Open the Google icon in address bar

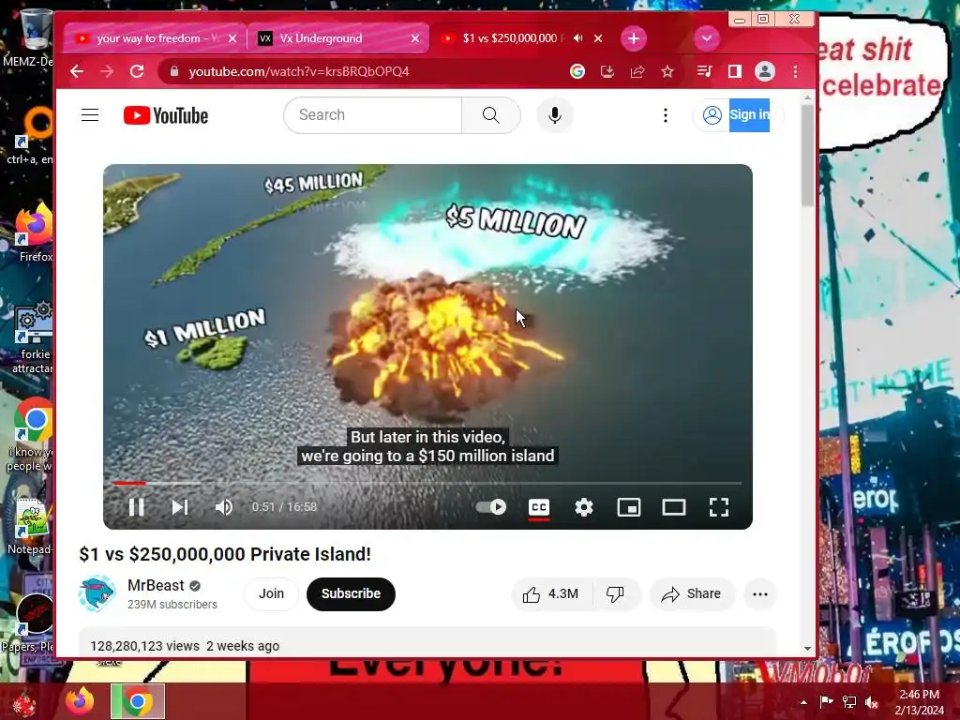[577, 71]
